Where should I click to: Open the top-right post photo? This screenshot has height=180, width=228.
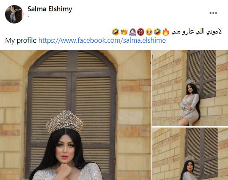pos(190,88)
